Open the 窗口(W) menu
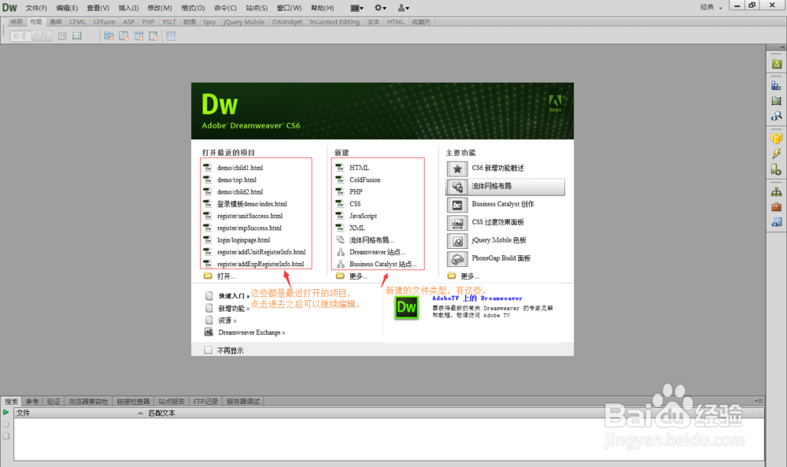The width and height of the screenshot is (787, 467). click(289, 8)
